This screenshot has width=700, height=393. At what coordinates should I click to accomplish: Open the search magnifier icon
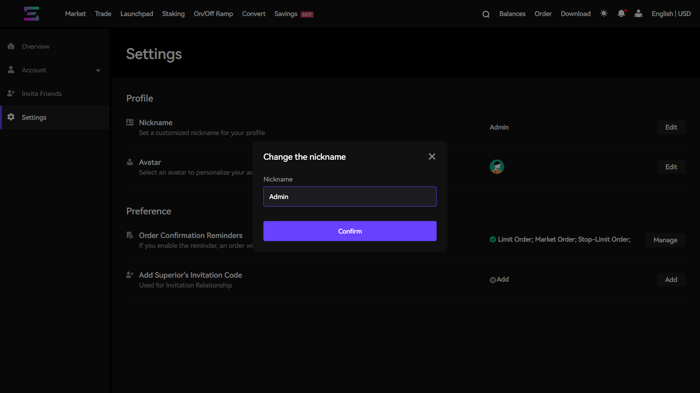486,14
